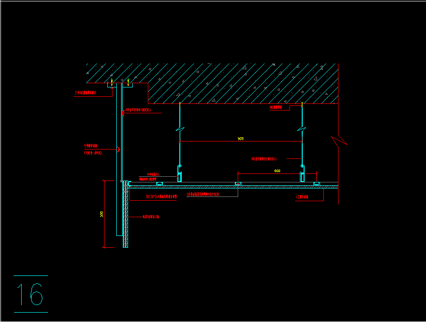
Task: Select the label starting with 30*30*0.4
Action: (x=161, y=196)
